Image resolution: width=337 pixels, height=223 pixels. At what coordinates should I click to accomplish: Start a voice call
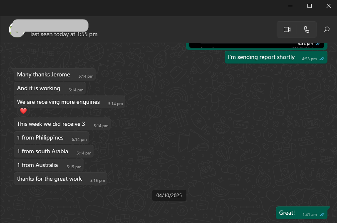click(307, 29)
